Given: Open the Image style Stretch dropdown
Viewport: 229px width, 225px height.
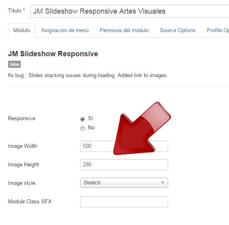Looking at the screenshot, I should point(124,183).
